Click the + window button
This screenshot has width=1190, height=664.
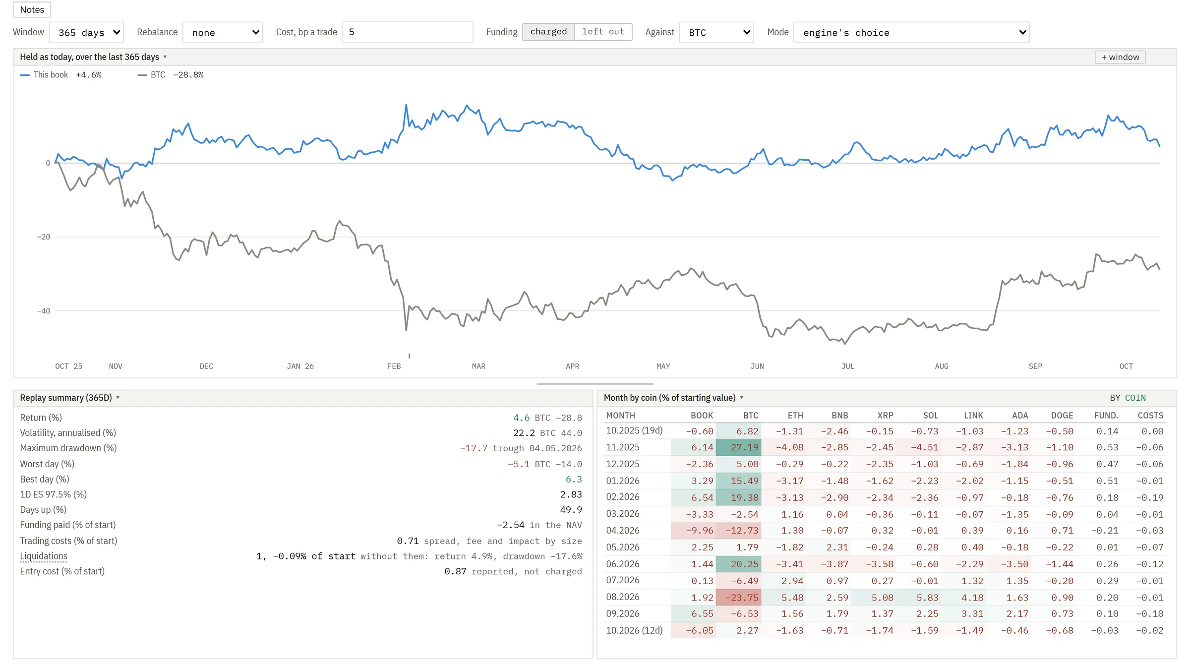point(1120,57)
